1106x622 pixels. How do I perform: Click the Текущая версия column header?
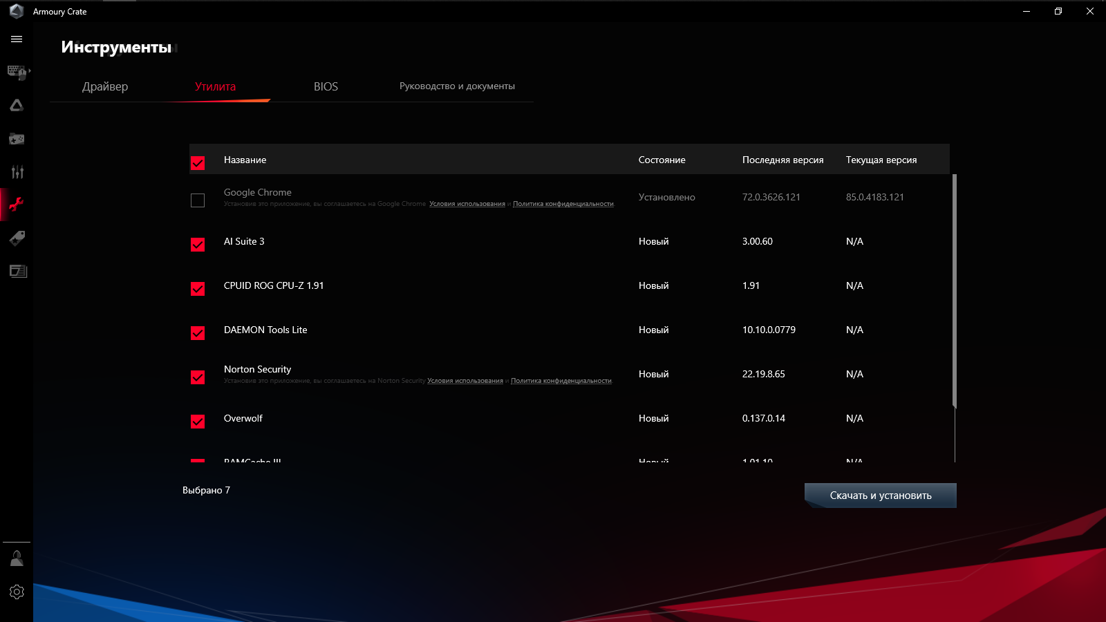[881, 160]
